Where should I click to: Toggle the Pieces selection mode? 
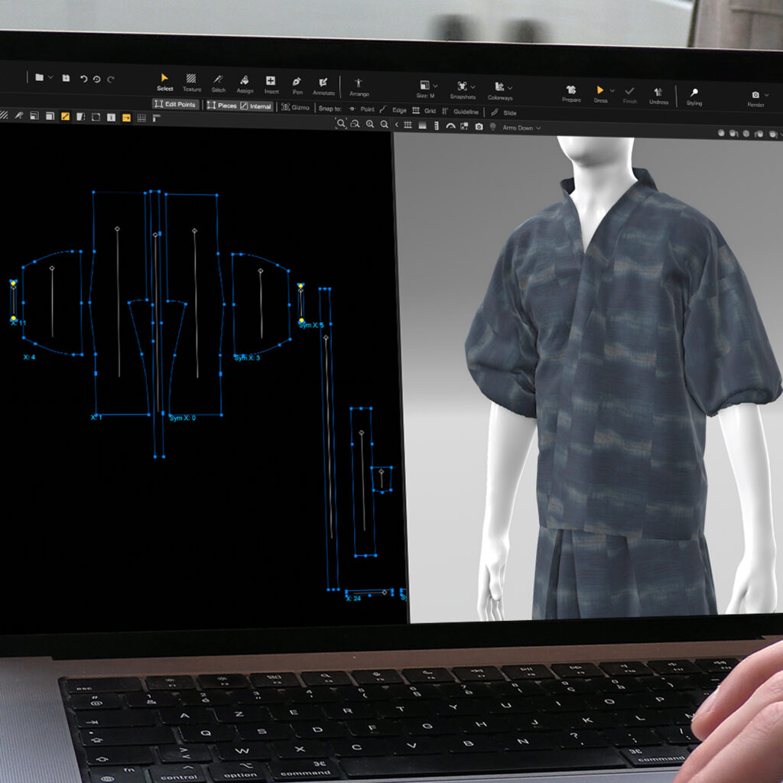[x=222, y=106]
